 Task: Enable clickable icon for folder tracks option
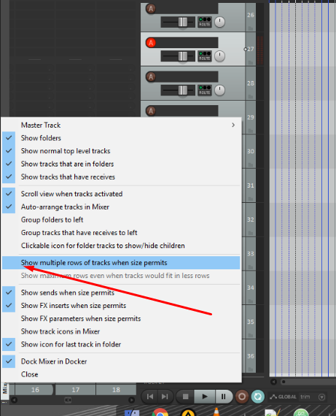(x=121, y=246)
